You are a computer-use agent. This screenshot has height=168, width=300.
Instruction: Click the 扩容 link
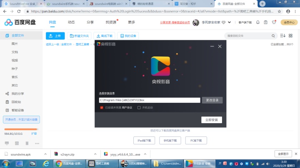tap(34, 134)
